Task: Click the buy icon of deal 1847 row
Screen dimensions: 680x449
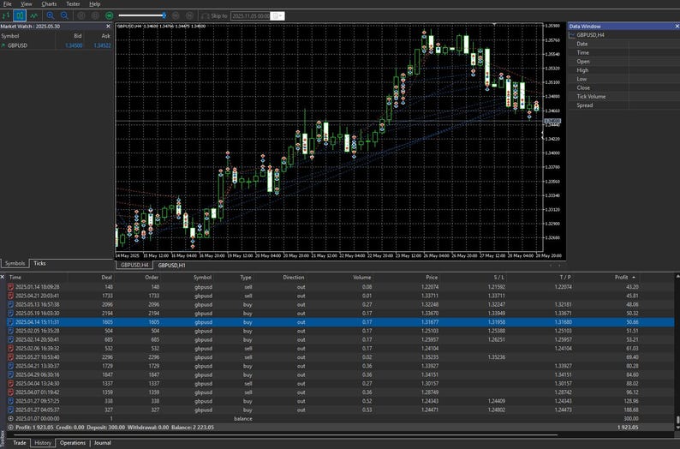Action: click(x=11, y=374)
